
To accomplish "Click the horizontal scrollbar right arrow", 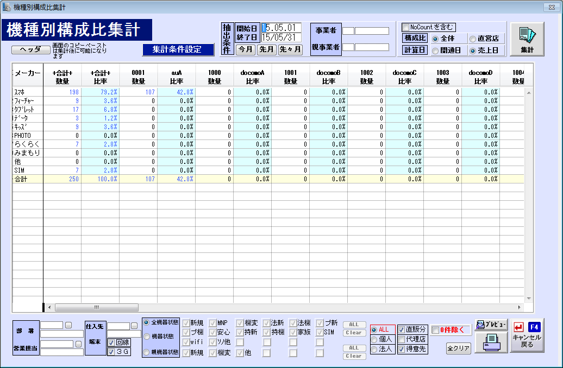I will pyautogui.click(x=519, y=307).
